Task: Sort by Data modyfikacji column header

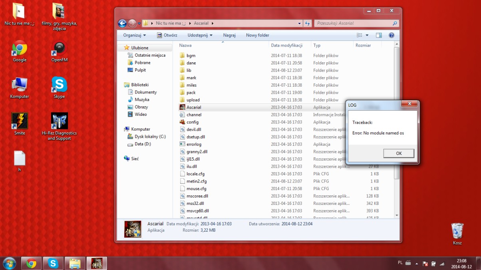Action: point(290,45)
